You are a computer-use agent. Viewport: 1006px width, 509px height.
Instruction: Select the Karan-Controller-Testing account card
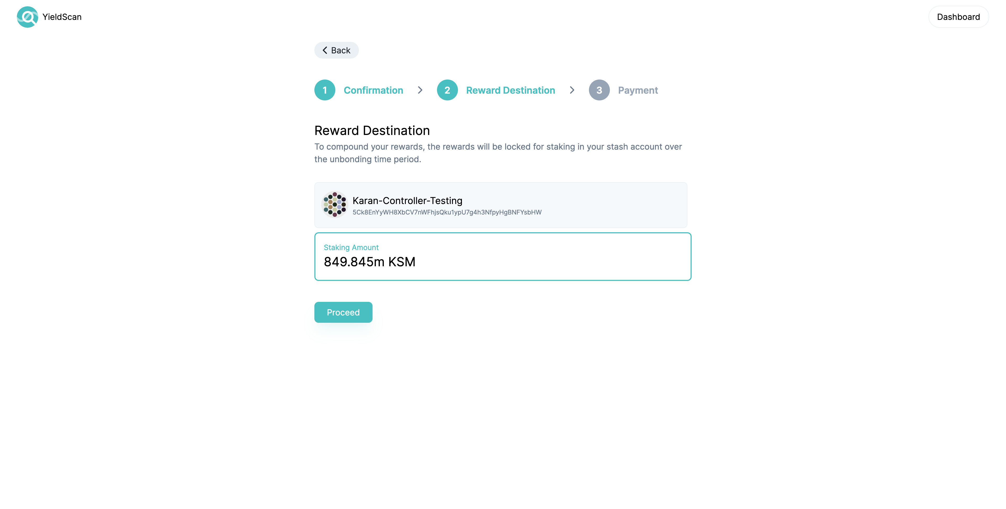[x=501, y=205]
